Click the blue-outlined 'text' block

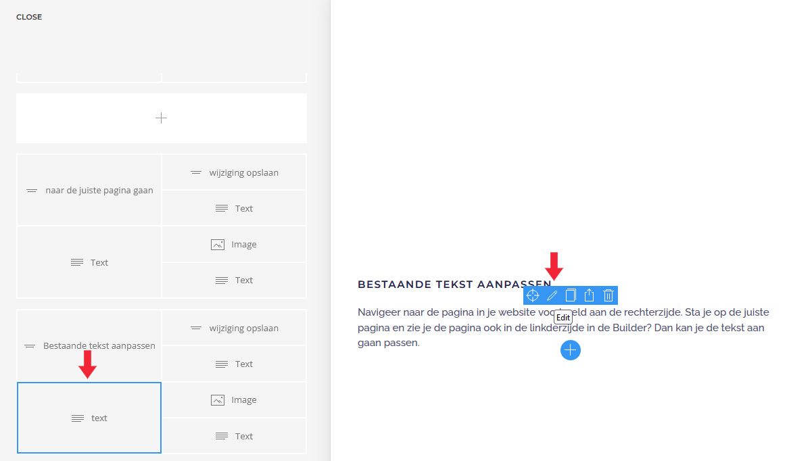(x=89, y=418)
